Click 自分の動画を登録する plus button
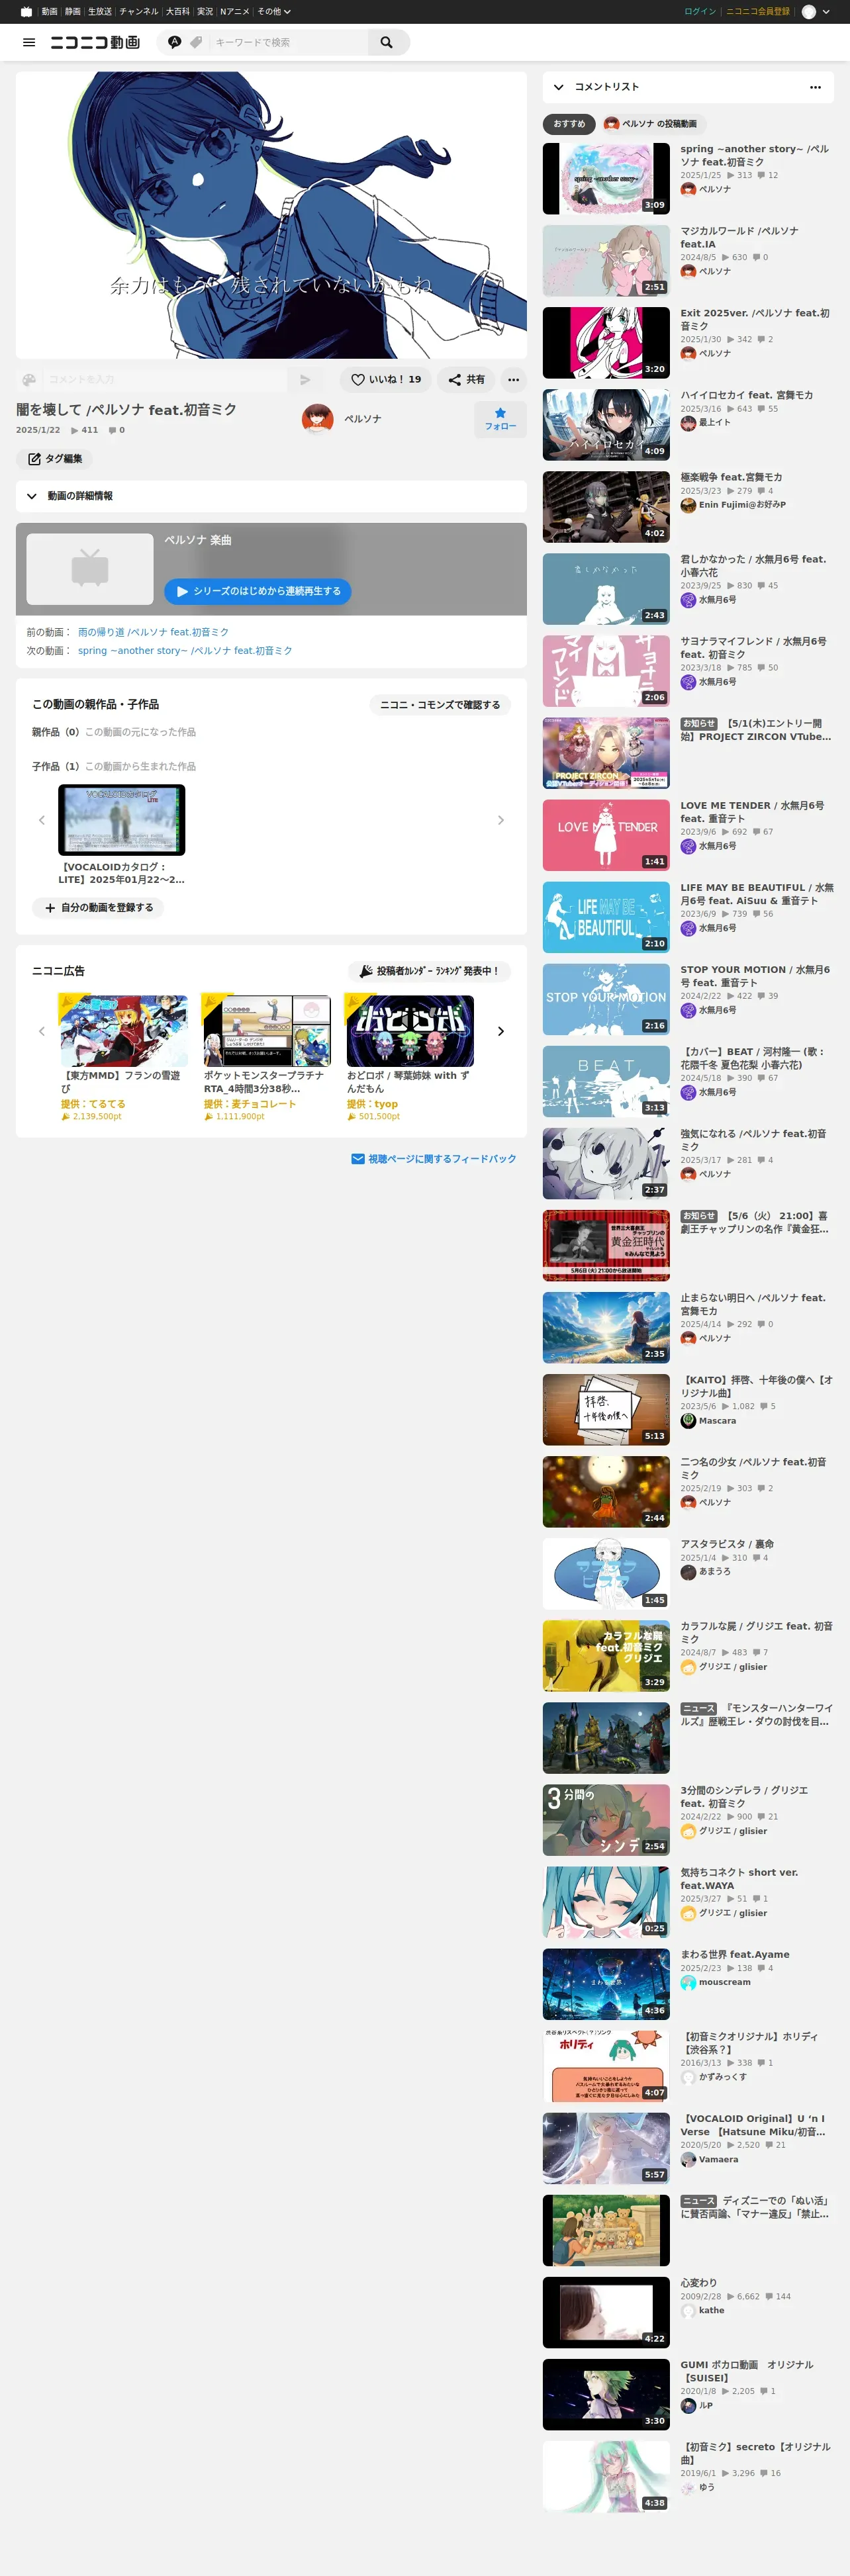The height and width of the screenshot is (2576, 850). (x=98, y=908)
